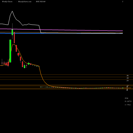This screenshot has height=133, width=133.
Task: Select the "30" price axis label
Action: point(127,78)
